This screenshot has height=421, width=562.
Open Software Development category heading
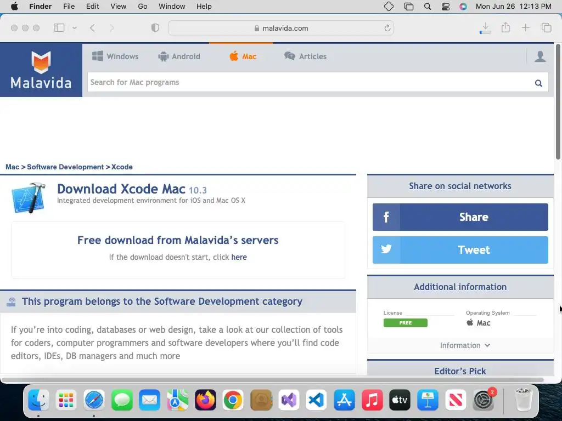tap(162, 301)
